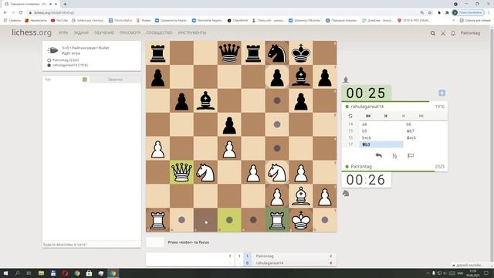Open the ПРОСМОТР menu
Viewport: 494px width, 278px height.
(x=130, y=32)
